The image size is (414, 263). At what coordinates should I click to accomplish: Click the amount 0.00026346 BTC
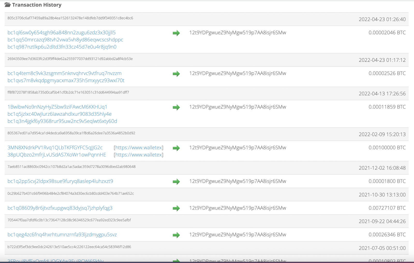pyautogui.click(x=387, y=235)
